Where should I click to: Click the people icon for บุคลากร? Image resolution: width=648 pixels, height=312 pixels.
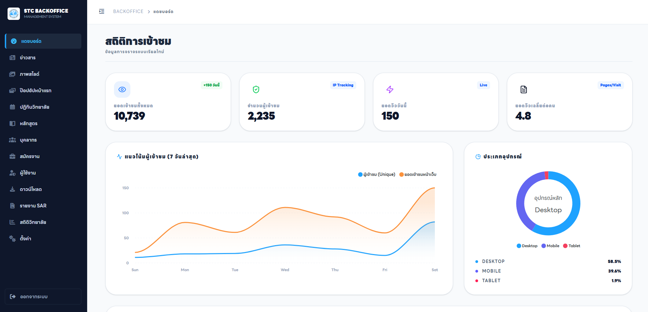click(x=12, y=140)
